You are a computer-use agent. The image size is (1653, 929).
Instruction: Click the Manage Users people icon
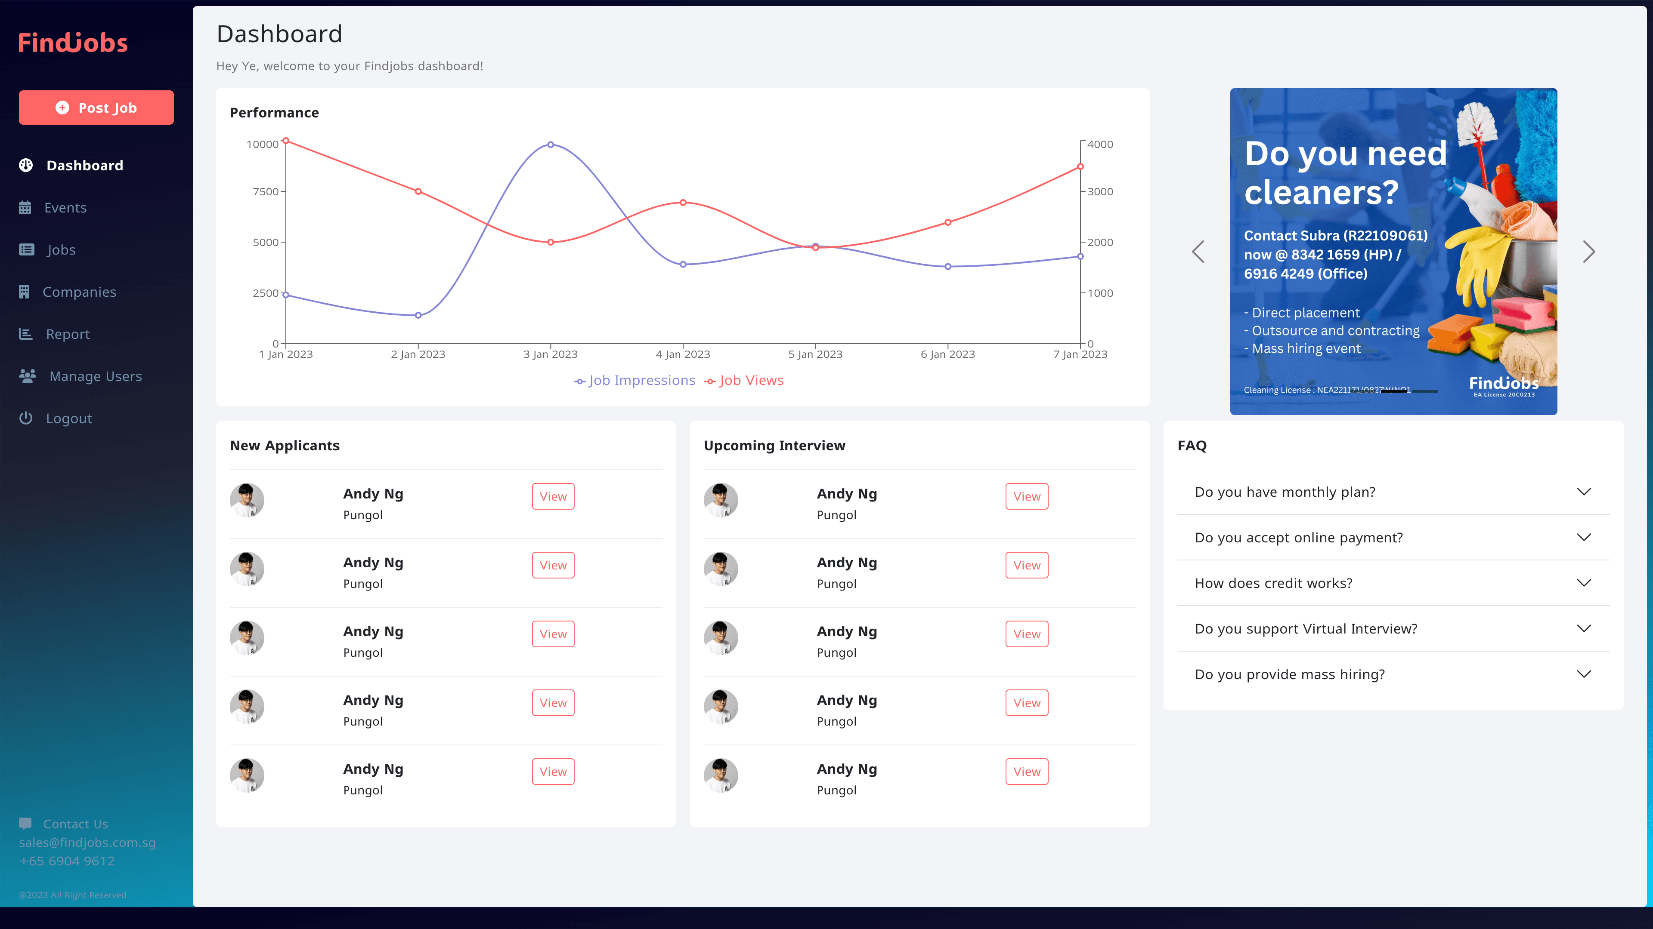point(27,376)
